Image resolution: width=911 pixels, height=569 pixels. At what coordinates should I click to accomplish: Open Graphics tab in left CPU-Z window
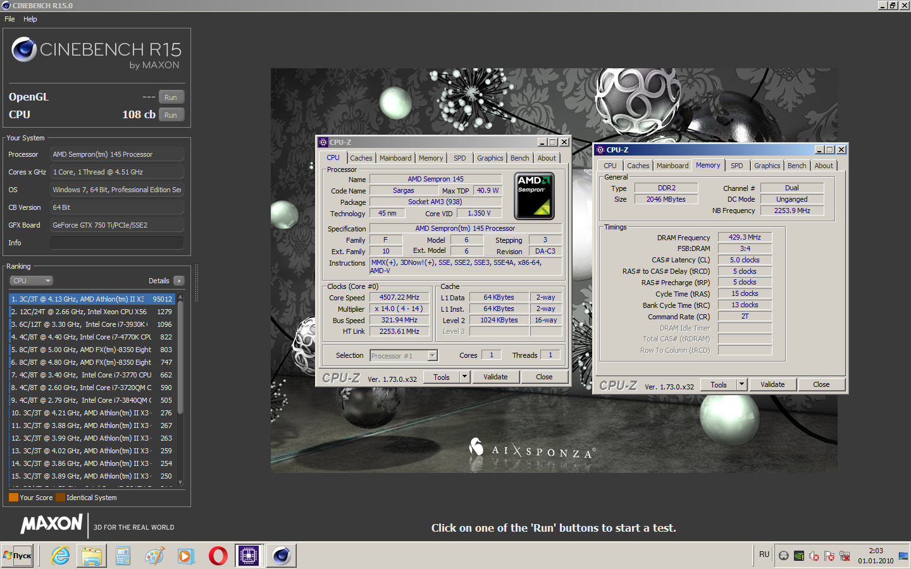click(490, 158)
